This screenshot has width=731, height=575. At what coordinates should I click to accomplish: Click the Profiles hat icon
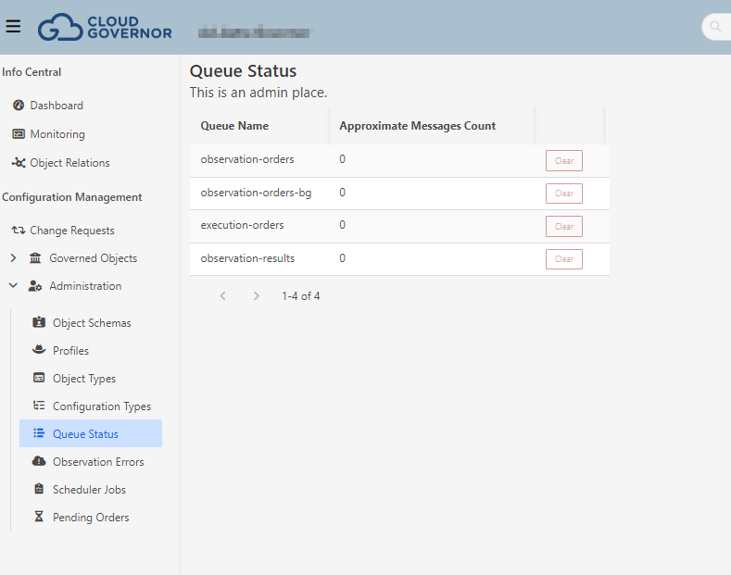39,351
